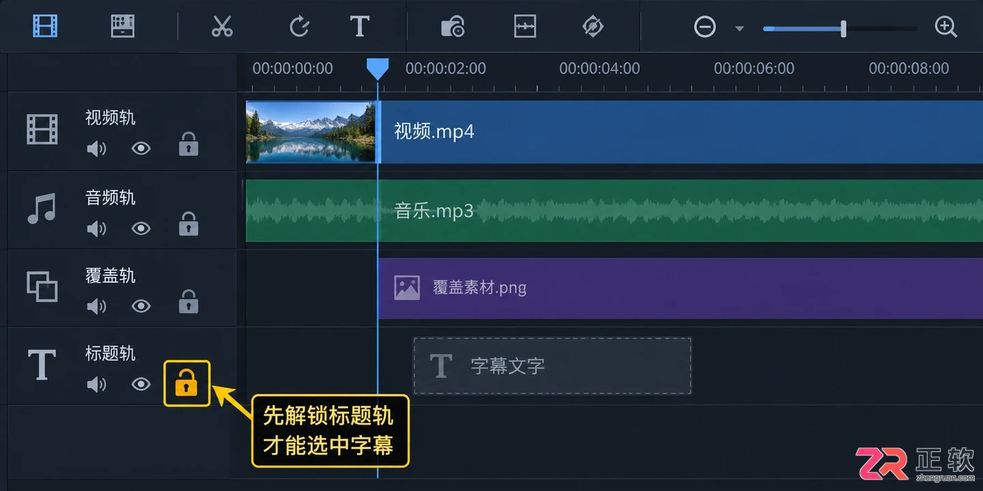The image size is (983, 491).
Task: Click the motion tracking diamond icon
Action: (593, 27)
